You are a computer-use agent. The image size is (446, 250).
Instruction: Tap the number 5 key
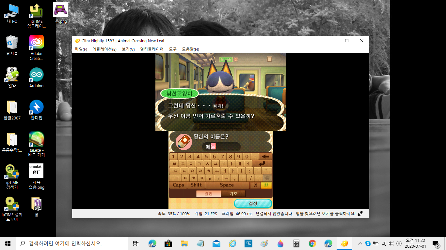(x=206, y=157)
